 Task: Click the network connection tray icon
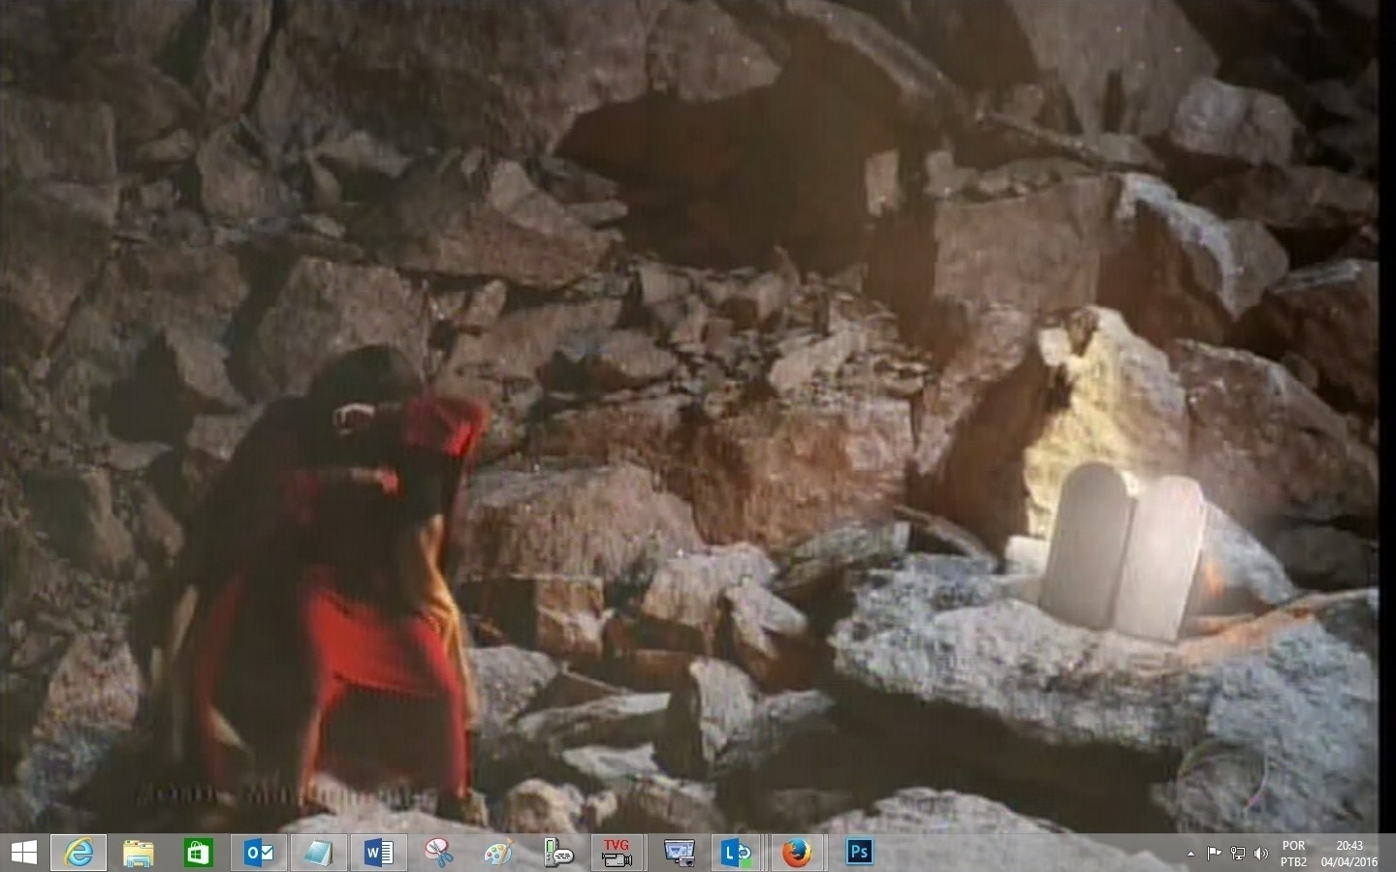(x=1238, y=854)
